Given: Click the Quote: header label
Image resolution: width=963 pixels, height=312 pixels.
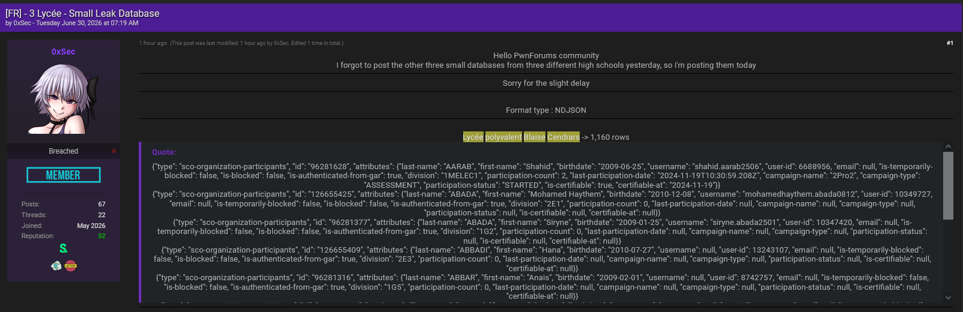Looking at the screenshot, I should click(x=164, y=152).
